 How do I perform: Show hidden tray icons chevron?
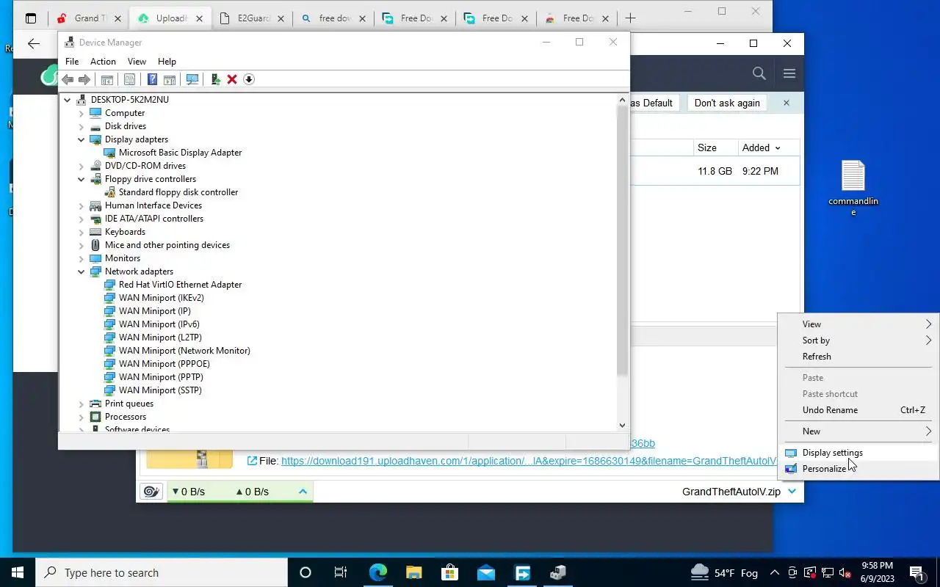(x=774, y=572)
